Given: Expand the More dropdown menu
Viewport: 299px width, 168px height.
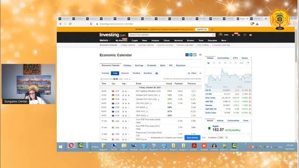Looking at the screenshot, I should pyautogui.click(x=224, y=41).
